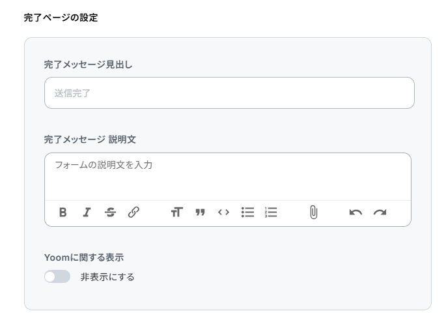
Task: Toggle bold formatting in the editor
Action: pyautogui.click(x=63, y=212)
